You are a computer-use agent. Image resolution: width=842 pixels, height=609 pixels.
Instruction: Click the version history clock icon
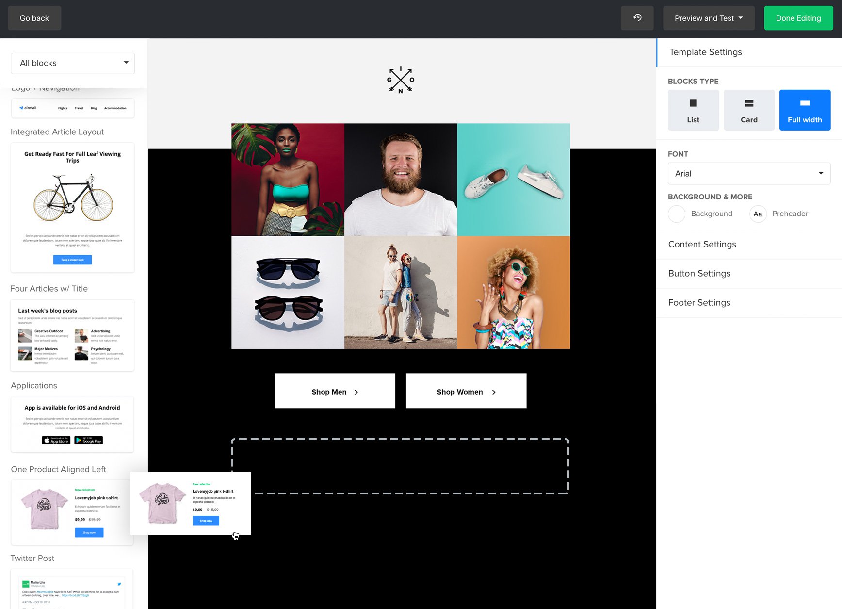637,18
